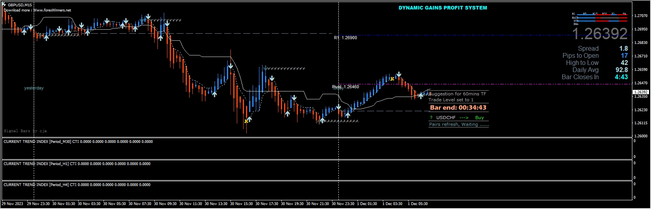Click the down arrow signal at the 1 Dec peak
The width and height of the screenshot is (651, 209).
[x=399, y=74]
